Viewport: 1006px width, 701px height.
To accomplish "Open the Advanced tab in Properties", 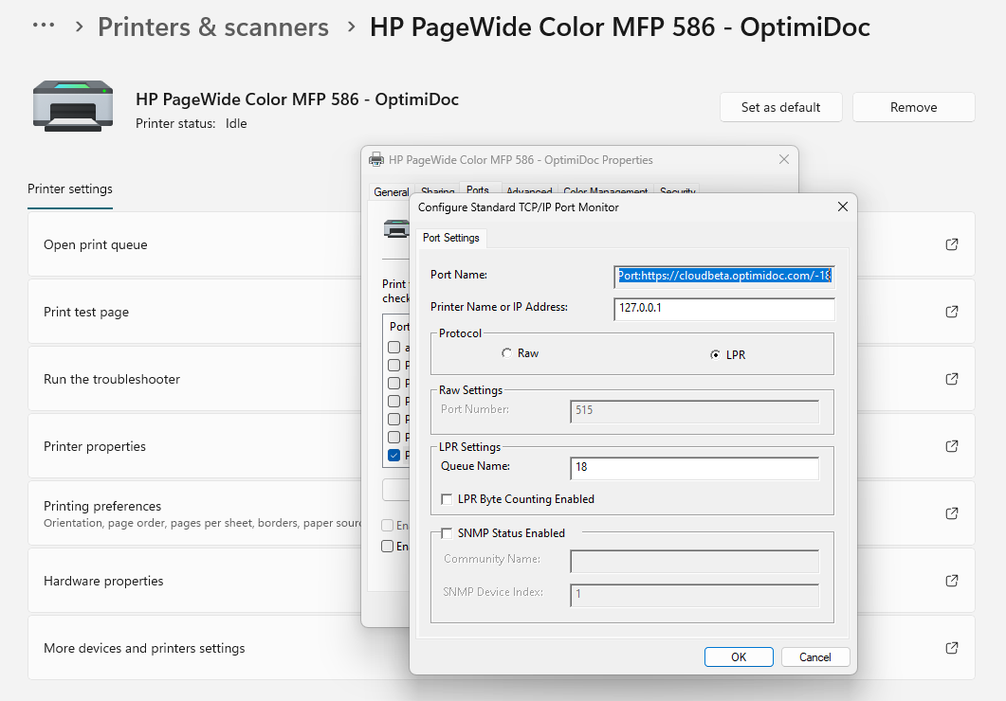I will pos(529,191).
